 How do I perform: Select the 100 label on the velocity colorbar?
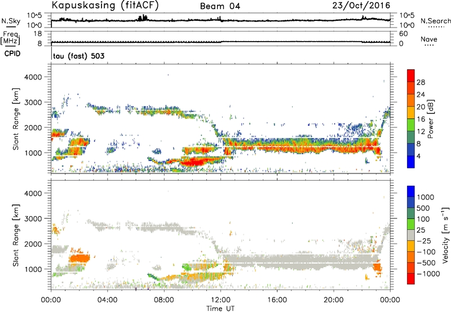(425, 219)
